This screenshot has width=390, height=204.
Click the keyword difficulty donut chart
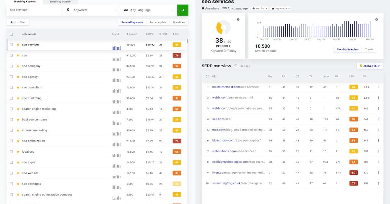(x=223, y=27)
